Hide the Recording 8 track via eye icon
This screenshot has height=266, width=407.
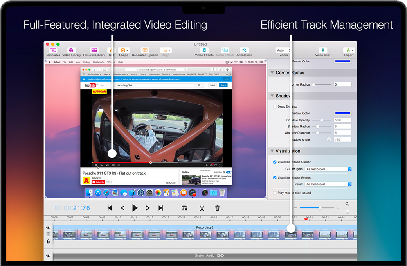49,227
